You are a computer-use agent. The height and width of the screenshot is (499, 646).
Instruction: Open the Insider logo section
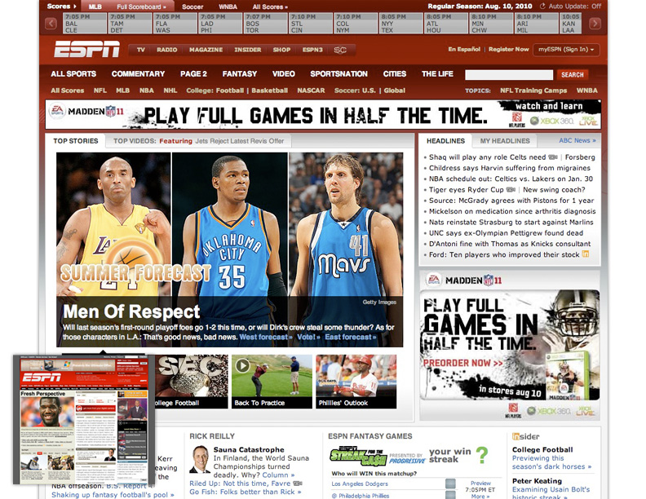[525, 436]
